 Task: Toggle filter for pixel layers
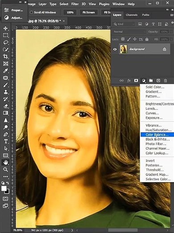pyautogui.click(x=140, y=24)
